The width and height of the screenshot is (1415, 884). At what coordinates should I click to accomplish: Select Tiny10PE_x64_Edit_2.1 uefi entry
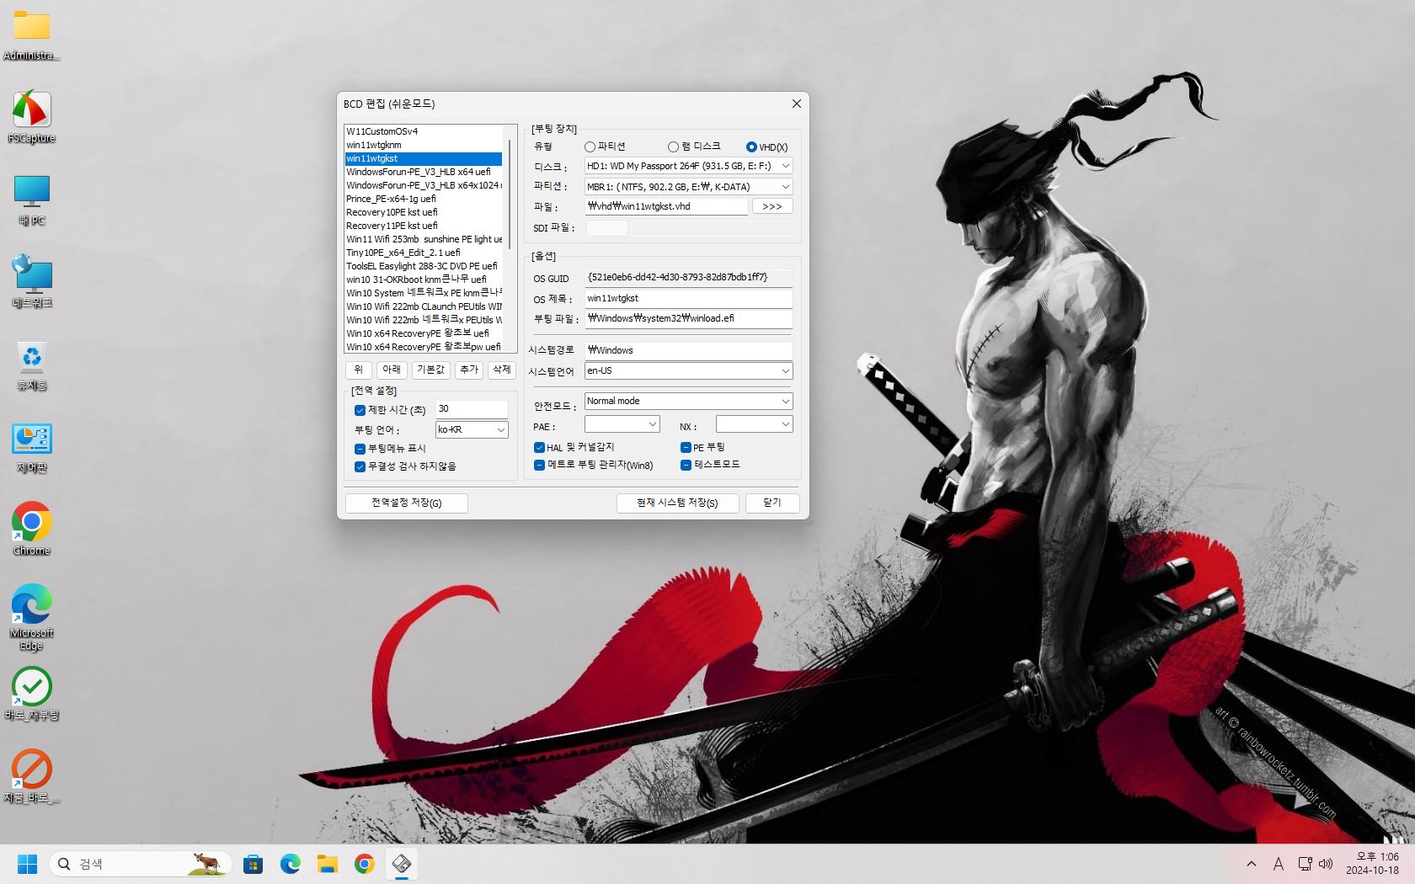click(424, 253)
